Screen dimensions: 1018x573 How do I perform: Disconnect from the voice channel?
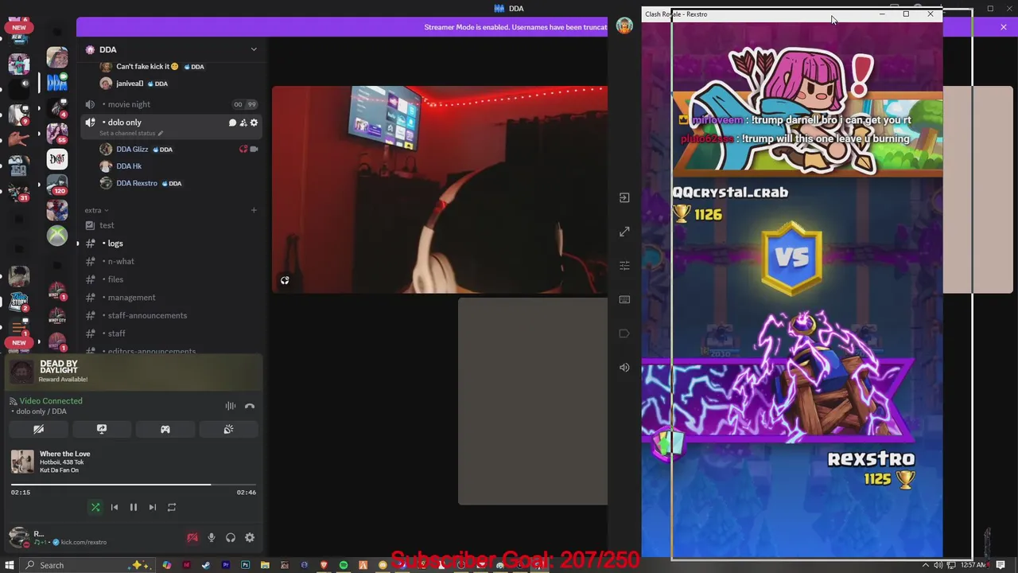[250, 406]
